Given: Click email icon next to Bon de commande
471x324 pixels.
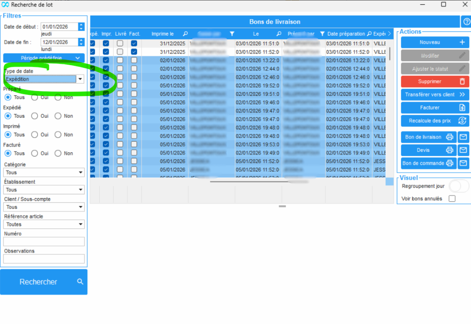Looking at the screenshot, I should (463, 163).
